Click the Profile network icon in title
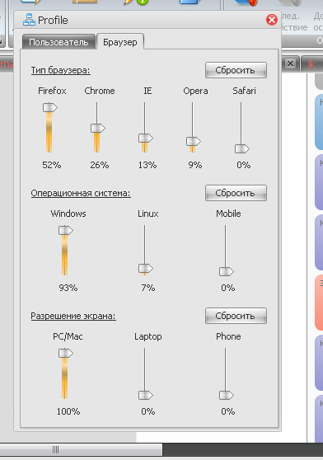Screen dimensions: 323x460 click(29, 20)
